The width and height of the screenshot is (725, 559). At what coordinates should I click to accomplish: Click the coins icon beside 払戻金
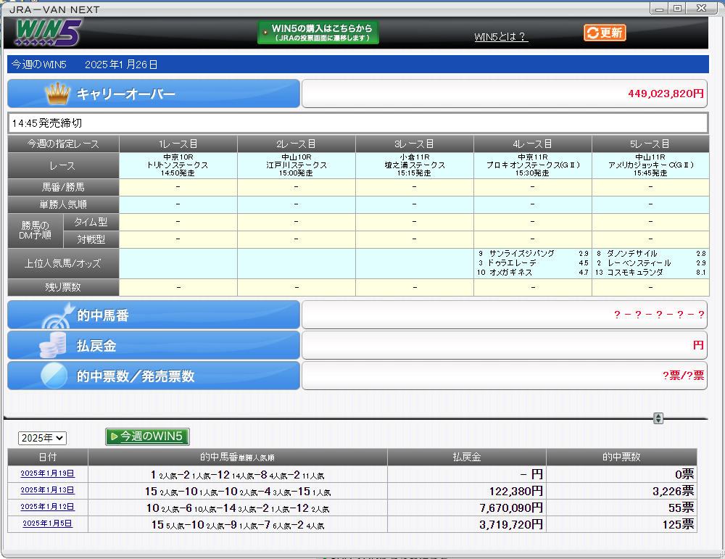tap(53, 345)
